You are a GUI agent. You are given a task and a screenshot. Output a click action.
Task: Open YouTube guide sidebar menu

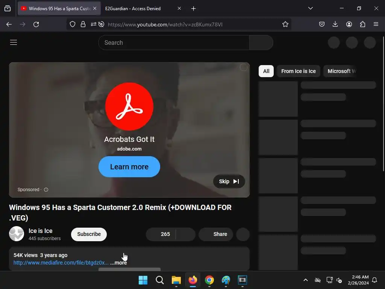pyautogui.click(x=14, y=42)
